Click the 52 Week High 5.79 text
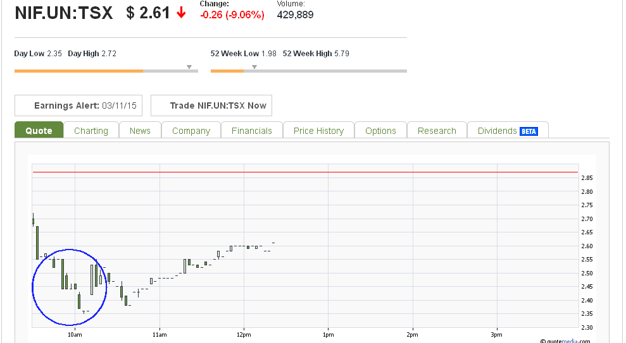Screen dimensions: 626x343 click(x=316, y=54)
